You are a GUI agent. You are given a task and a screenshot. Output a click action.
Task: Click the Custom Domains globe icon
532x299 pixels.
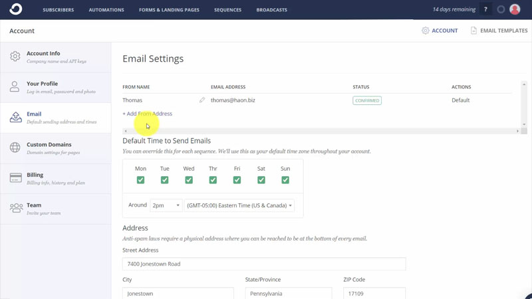(15, 148)
